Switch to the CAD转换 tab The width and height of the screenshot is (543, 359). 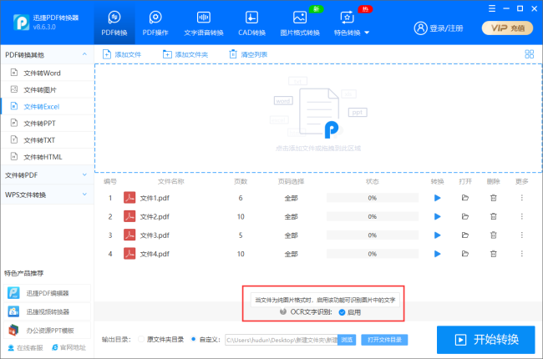(x=251, y=23)
